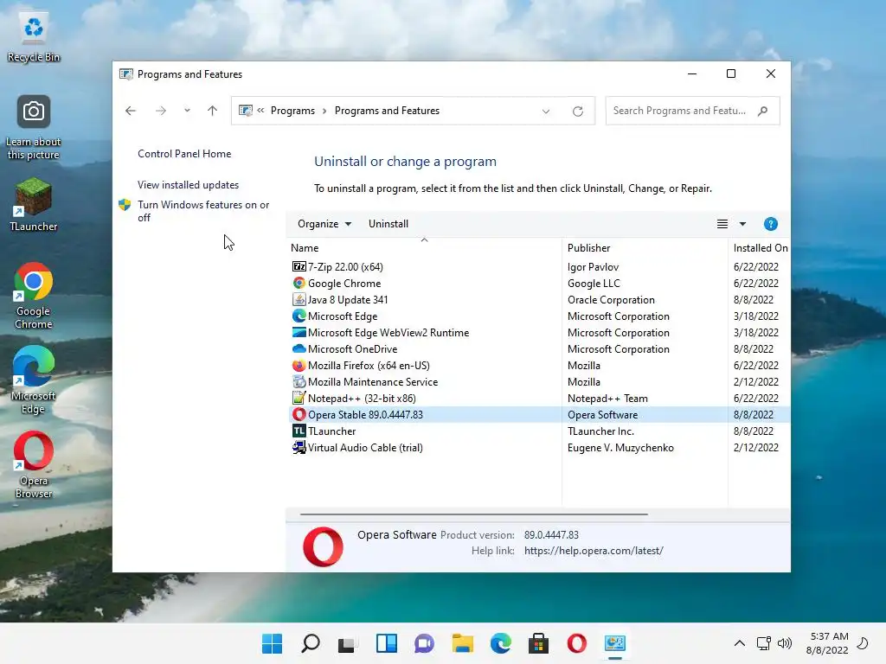Click the Mozilla Maintenance Service icon
Screen dimensions: 886x664
click(299, 381)
